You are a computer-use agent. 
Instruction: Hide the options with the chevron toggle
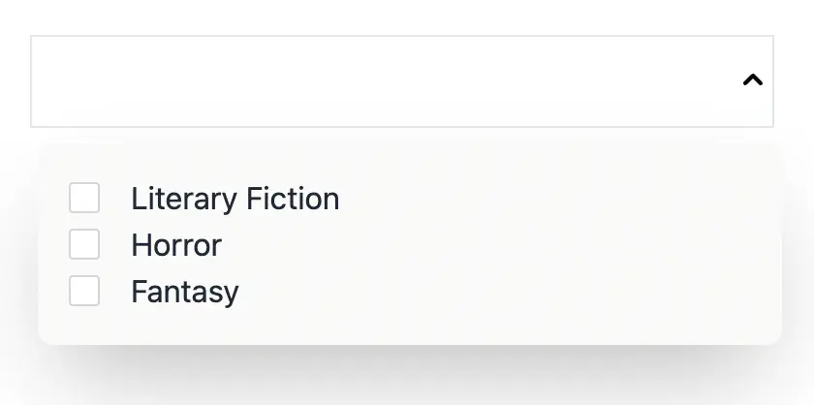pos(752,81)
